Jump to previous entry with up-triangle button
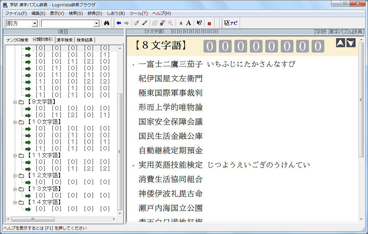This screenshot has height=234, width=368. [x=340, y=43]
